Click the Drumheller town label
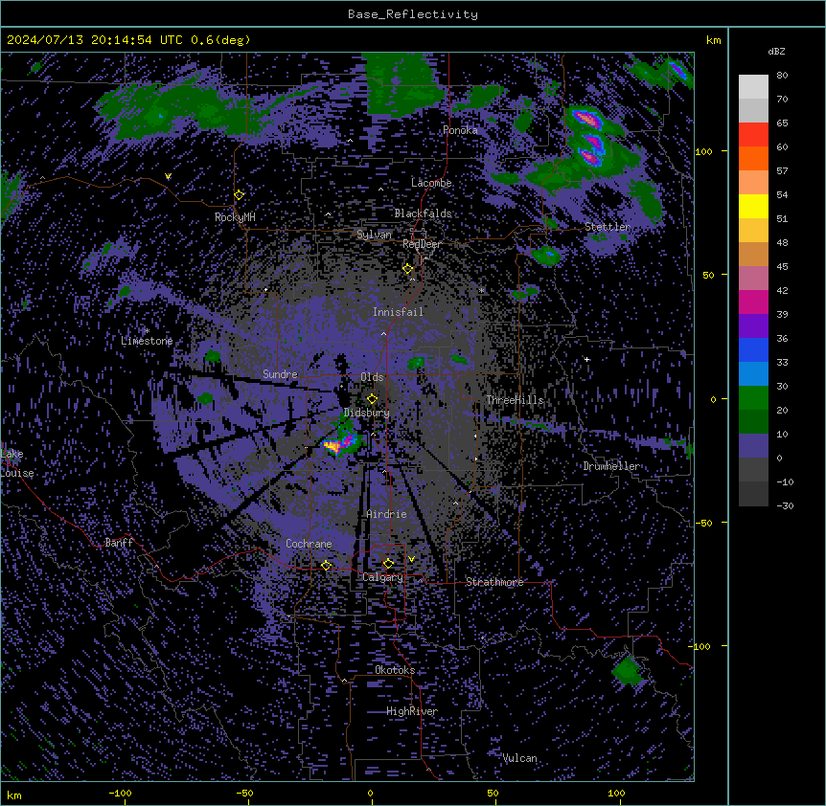 click(611, 466)
